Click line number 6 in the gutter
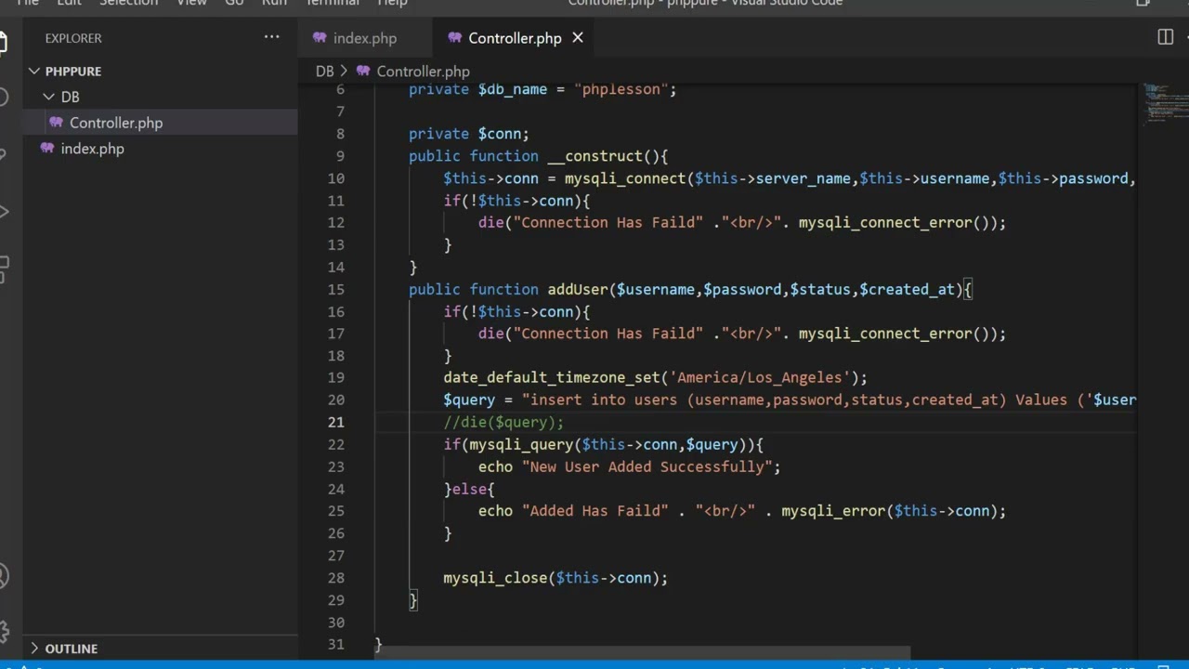 tap(339, 89)
